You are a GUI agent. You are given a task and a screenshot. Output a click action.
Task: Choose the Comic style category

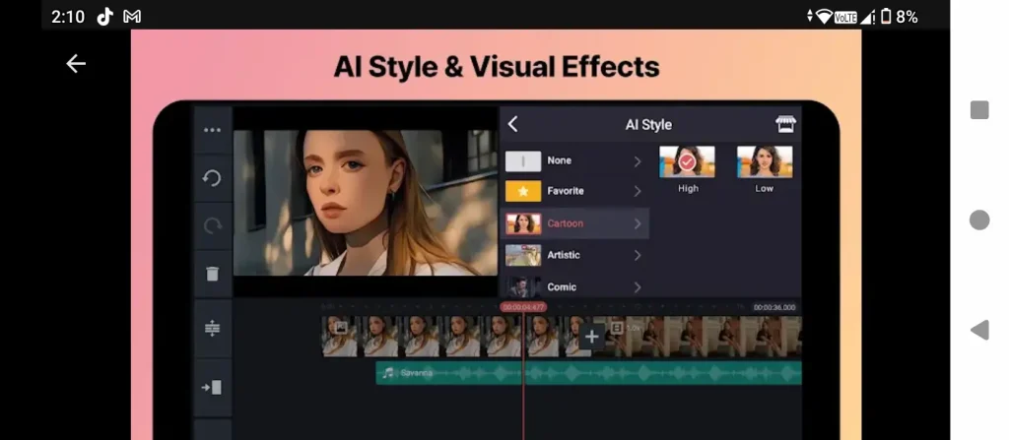pos(562,286)
